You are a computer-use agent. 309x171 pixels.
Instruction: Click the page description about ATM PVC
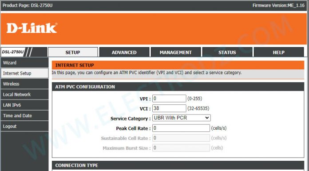click(x=147, y=72)
